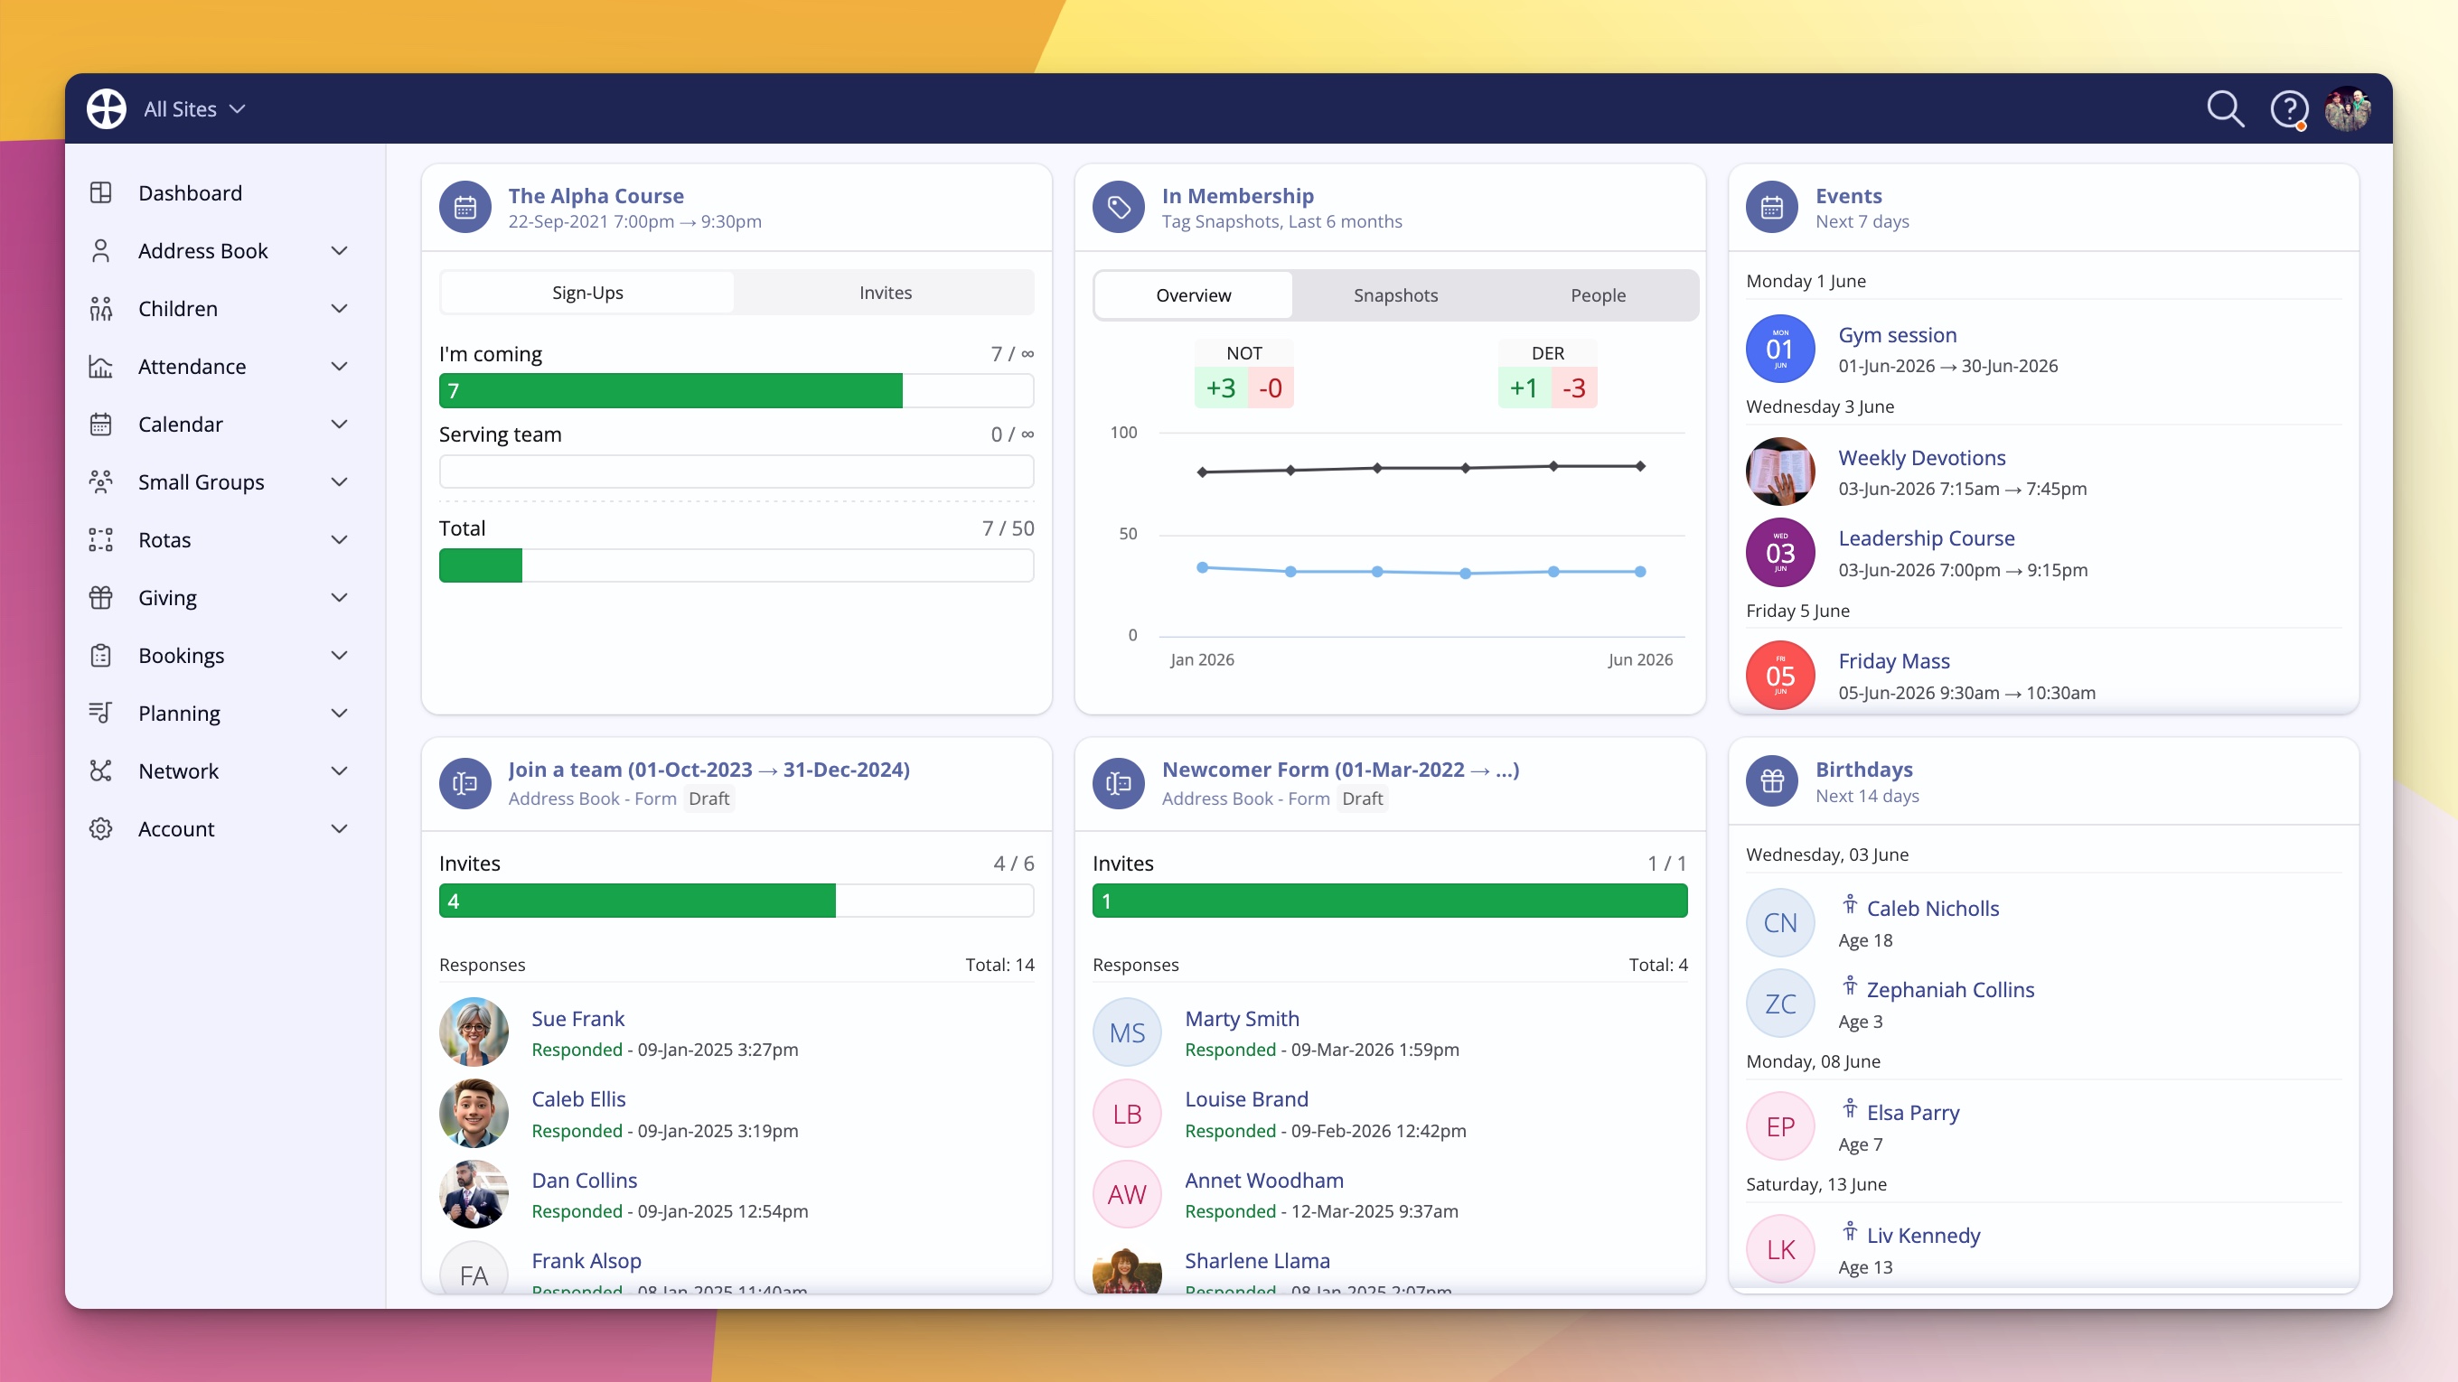Click the Bookings clipboard icon
Image resolution: width=2458 pixels, height=1382 pixels.
click(100, 655)
